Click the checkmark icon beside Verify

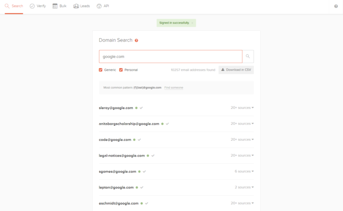point(32,6)
